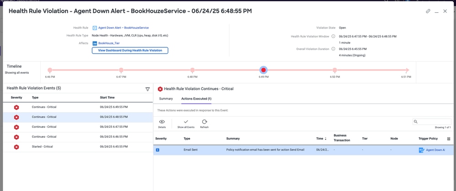
Task: Click critical severity icon of Started - Critical row
Action: click(x=16, y=147)
